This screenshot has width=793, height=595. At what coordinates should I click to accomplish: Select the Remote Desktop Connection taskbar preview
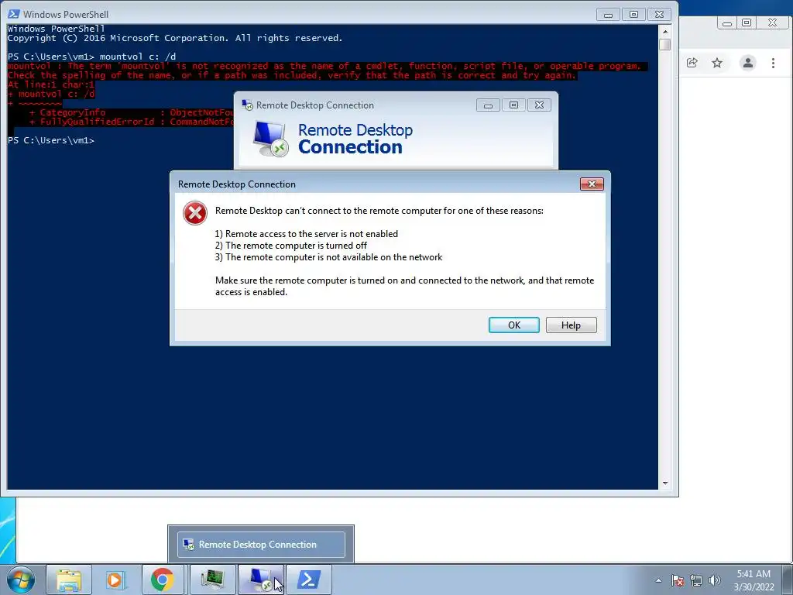coord(261,545)
